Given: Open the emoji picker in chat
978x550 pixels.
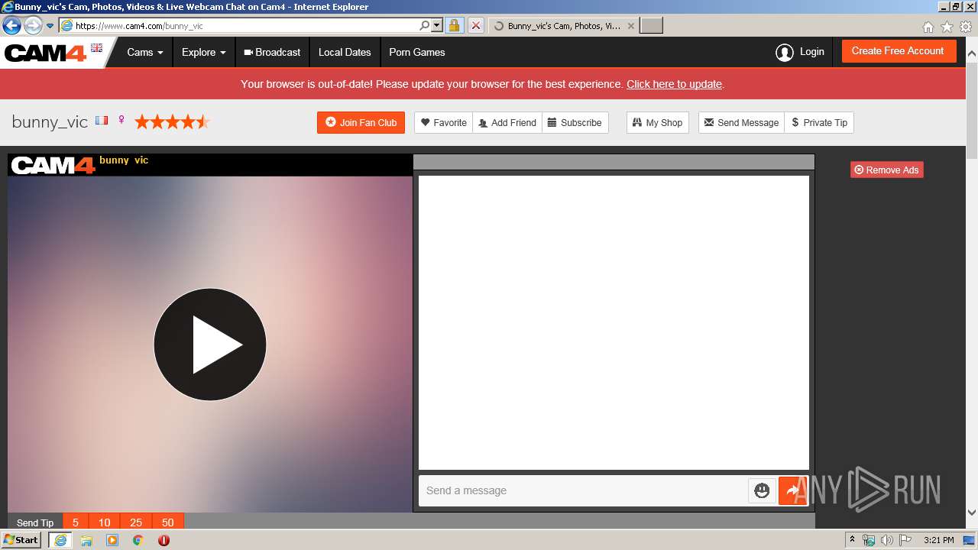Looking at the screenshot, I should pos(762,490).
